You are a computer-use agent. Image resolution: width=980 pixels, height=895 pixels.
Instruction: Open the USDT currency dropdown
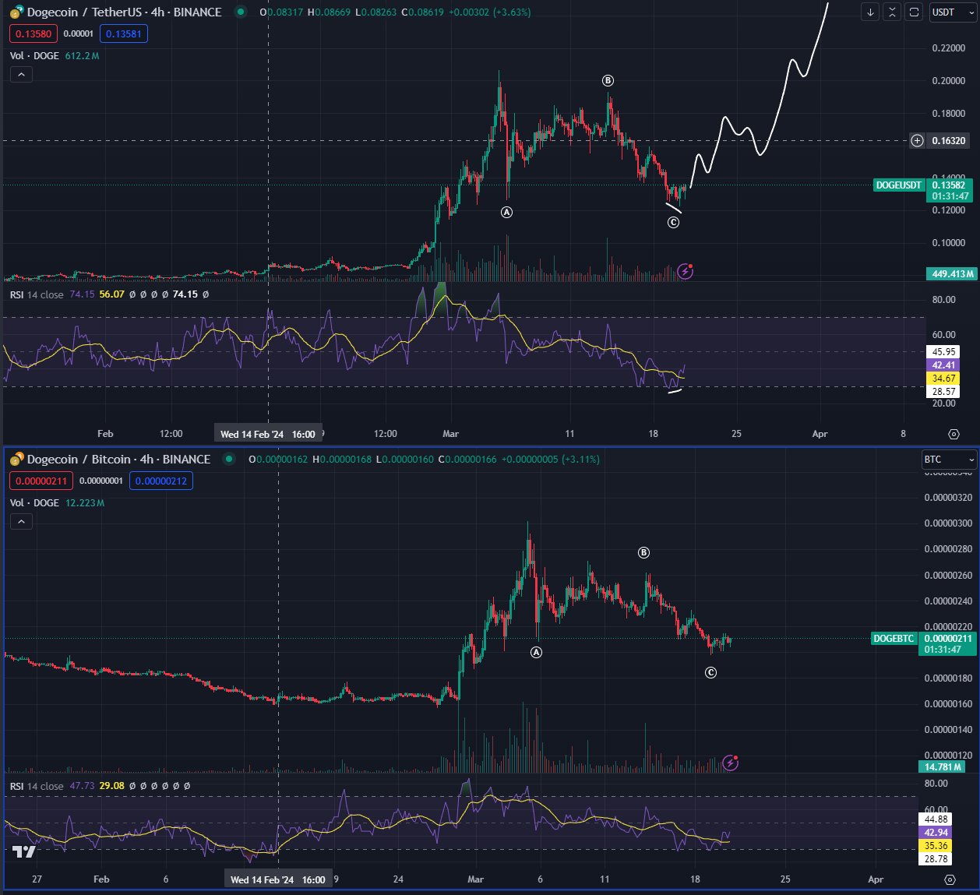954,12
